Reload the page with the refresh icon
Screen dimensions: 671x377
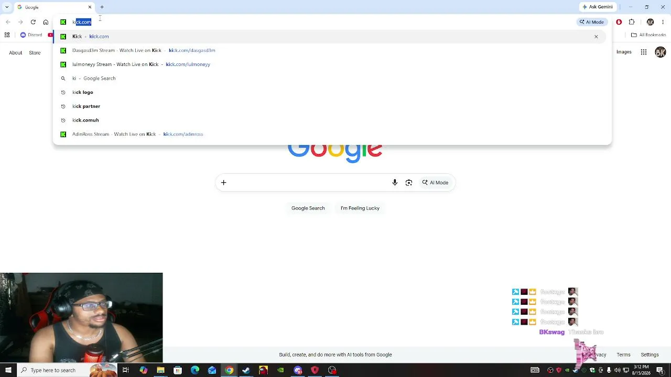(33, 22)
